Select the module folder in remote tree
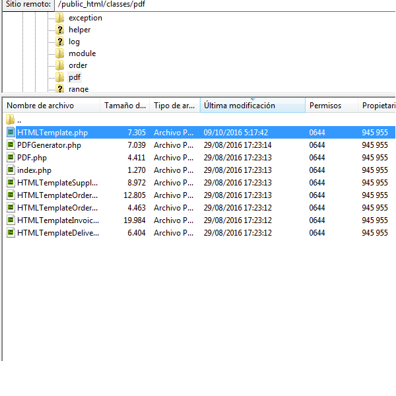The height and width of the screenshot is (396, 396). pyautogui.click(x=82, y=53)
